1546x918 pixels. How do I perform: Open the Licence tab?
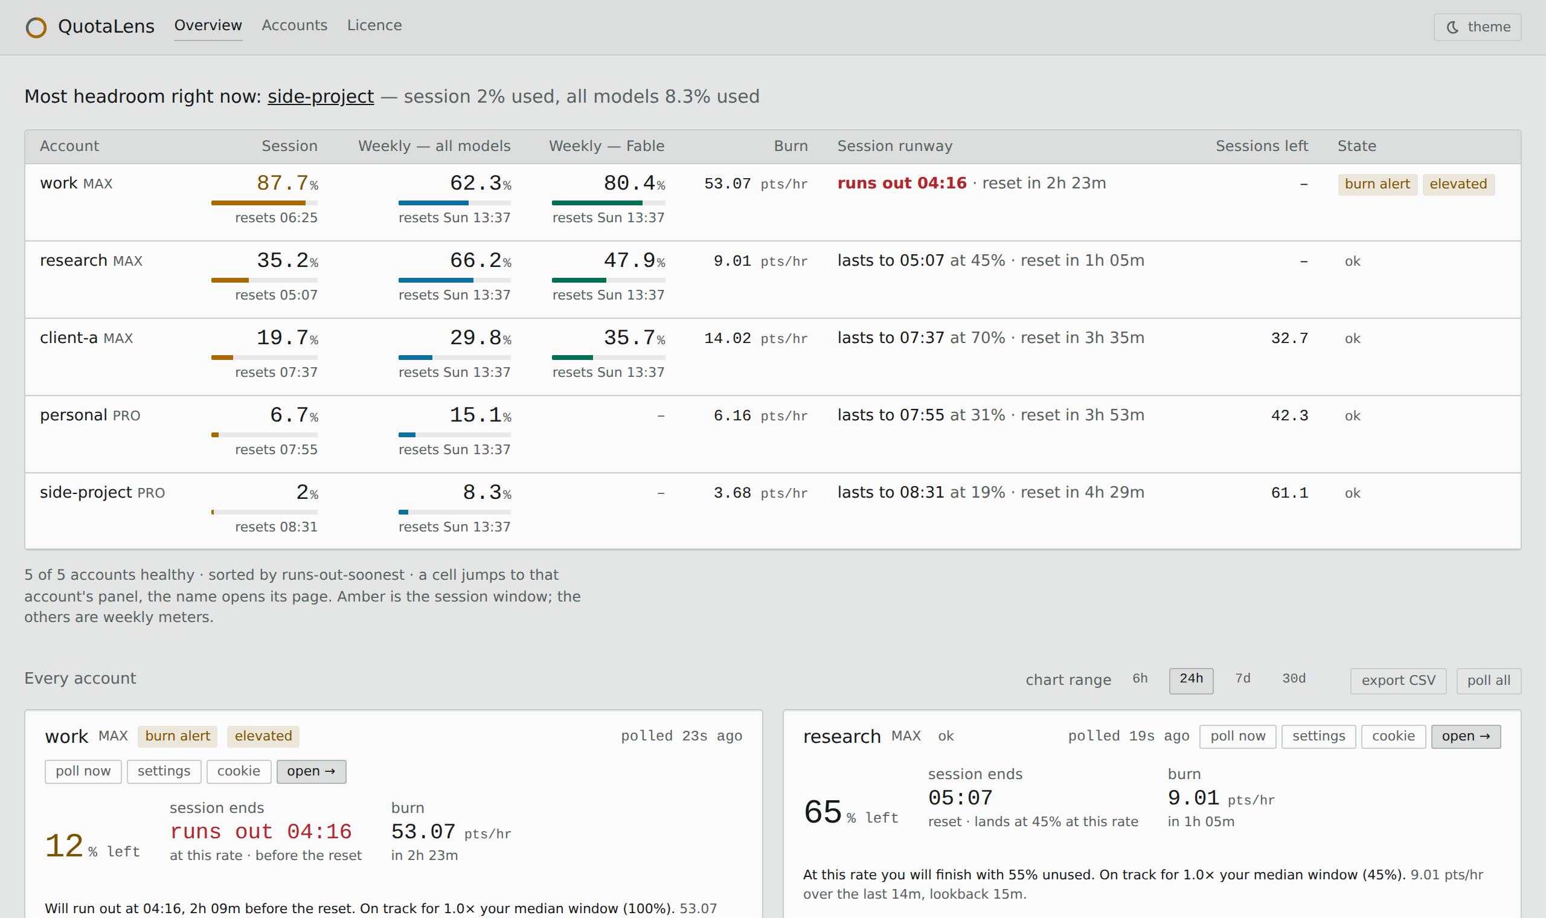pyautogui.click(x=374, y=25)
